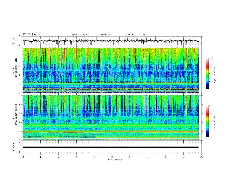227x176 pixels.
Task: Click the "ch.1(V)" axis label
Action: tap(14, 41)
